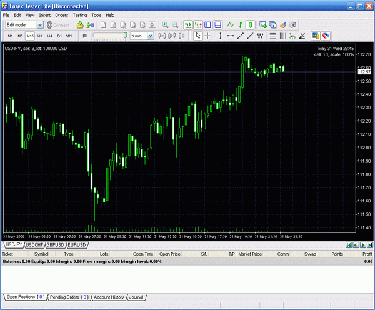
Task: Select the ray line tool
Action: (x=250, y=36)
